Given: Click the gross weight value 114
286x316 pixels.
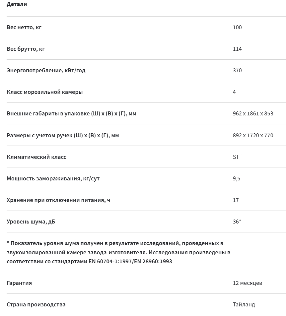Looking at the screenshot, I should pyautogui.click(x=237, y=49).
